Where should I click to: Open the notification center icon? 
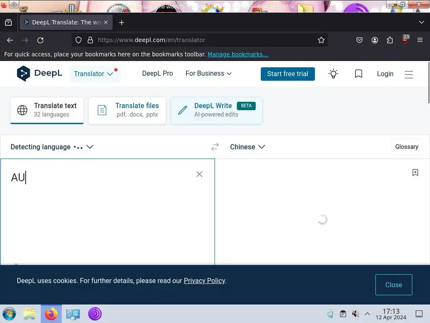click(419, 314)
